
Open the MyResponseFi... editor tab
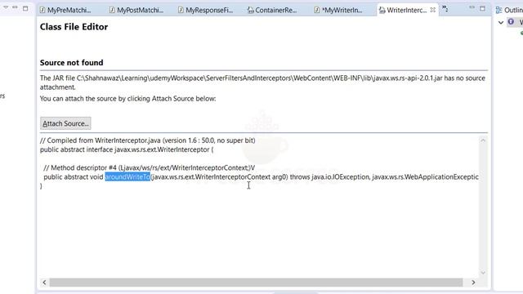[205, 10]
